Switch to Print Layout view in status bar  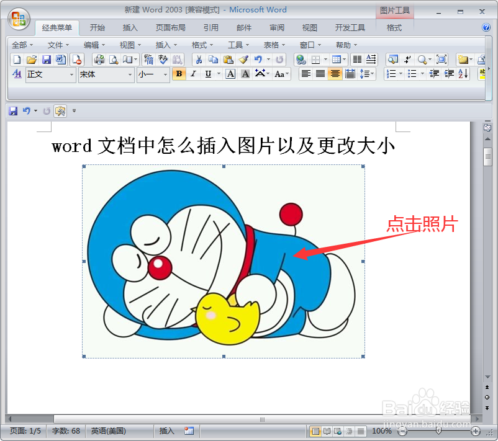(315, 431)
